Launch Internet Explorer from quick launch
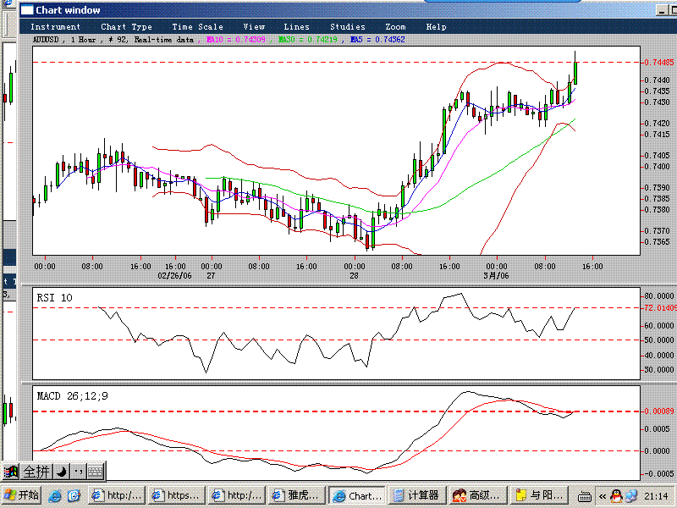 click(x=56, y=495)
